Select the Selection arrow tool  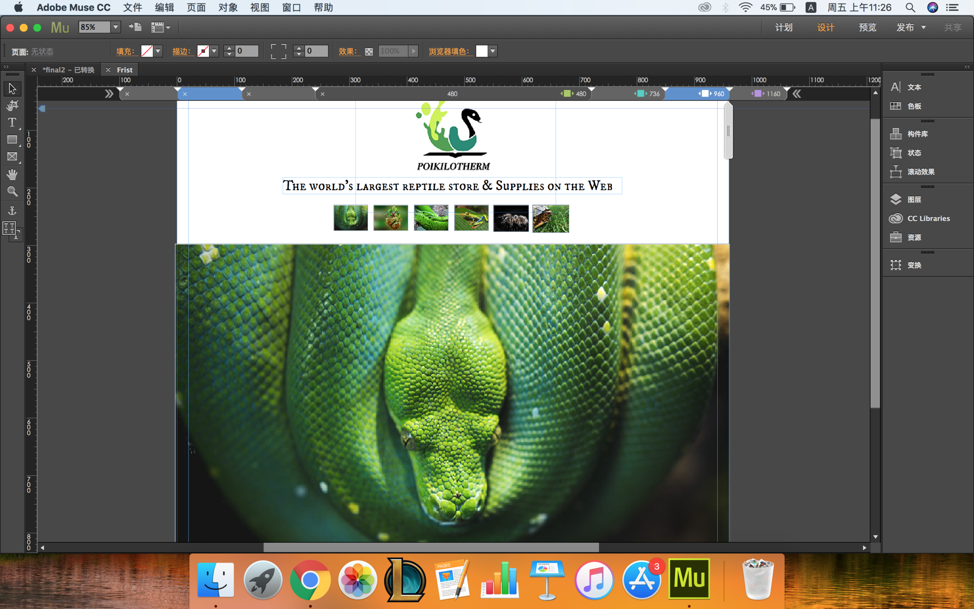12,88
